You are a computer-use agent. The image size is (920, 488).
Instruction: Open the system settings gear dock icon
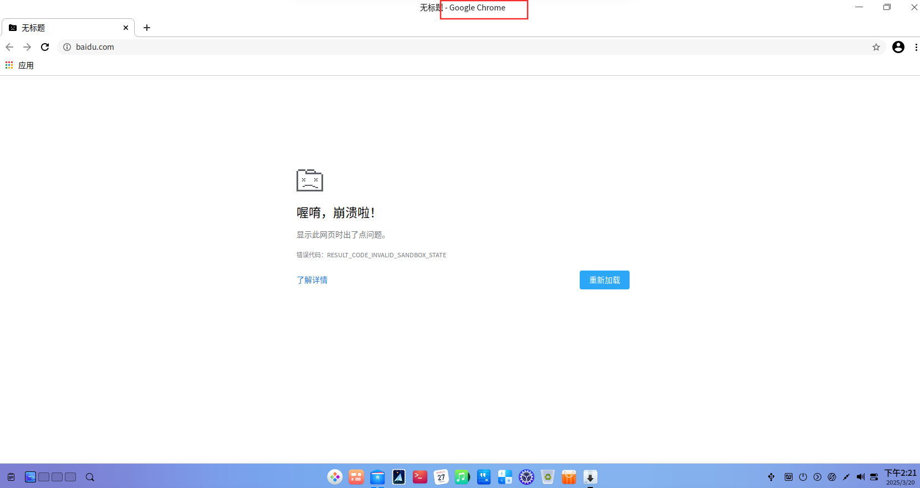[527, 477]
